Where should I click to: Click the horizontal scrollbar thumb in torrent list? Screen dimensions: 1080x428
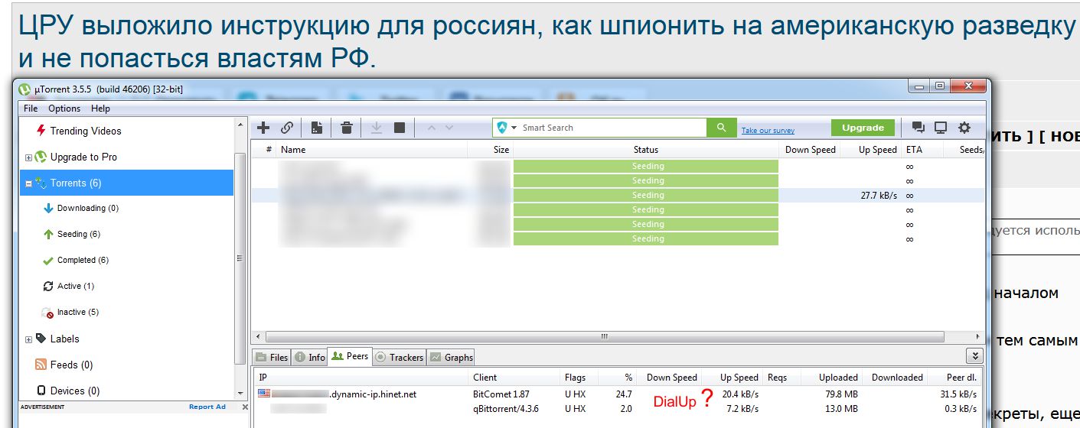click(x=604, y=336)
